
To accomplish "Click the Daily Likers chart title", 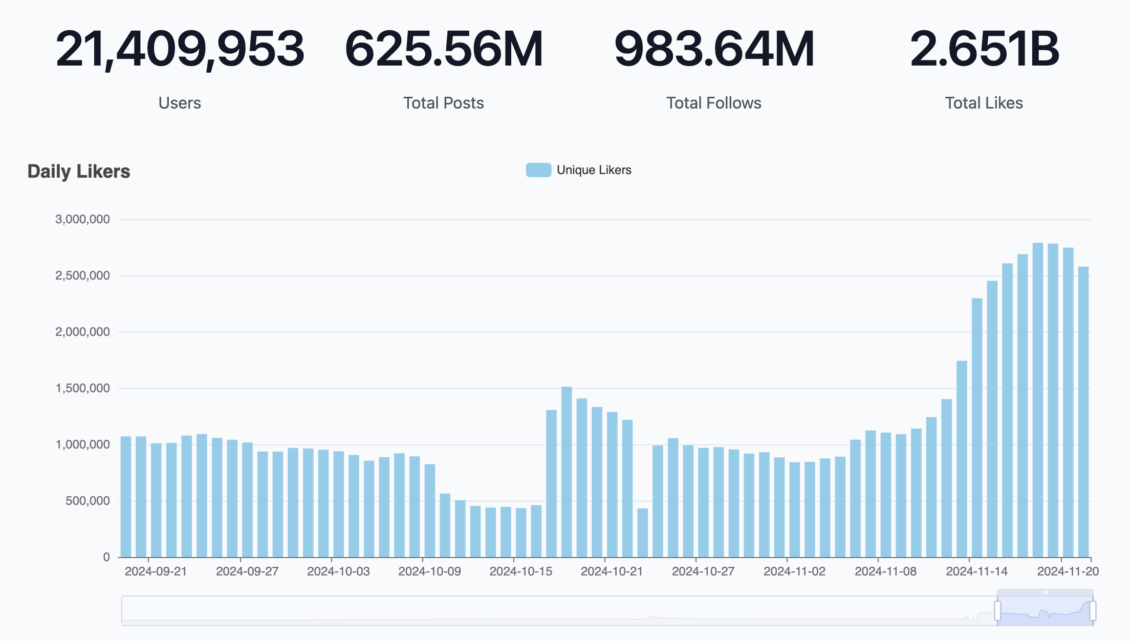I will click(79, 172).
